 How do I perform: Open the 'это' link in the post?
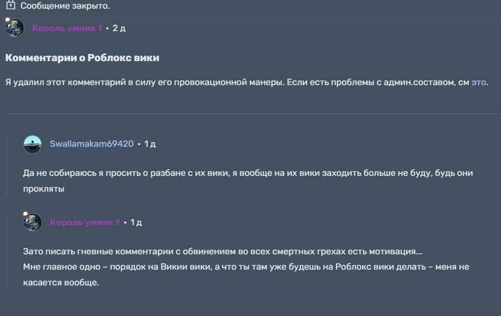pyautogui.click(x=479, y=82)
